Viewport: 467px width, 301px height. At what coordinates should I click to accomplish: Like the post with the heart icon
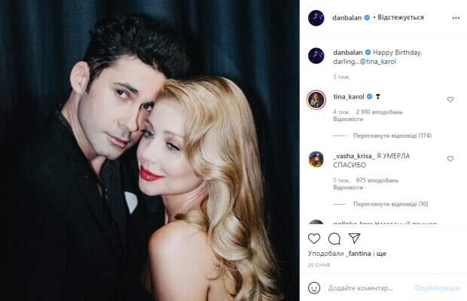(314, 239)
